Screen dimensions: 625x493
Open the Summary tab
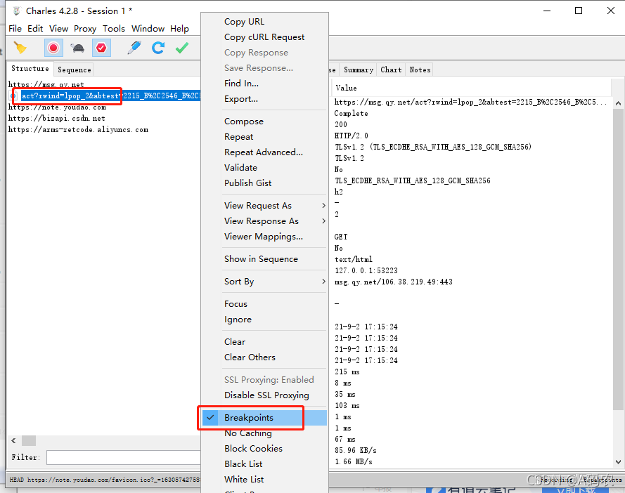tap(359, 70)
